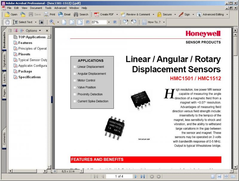Open the Edit menu

16,8
